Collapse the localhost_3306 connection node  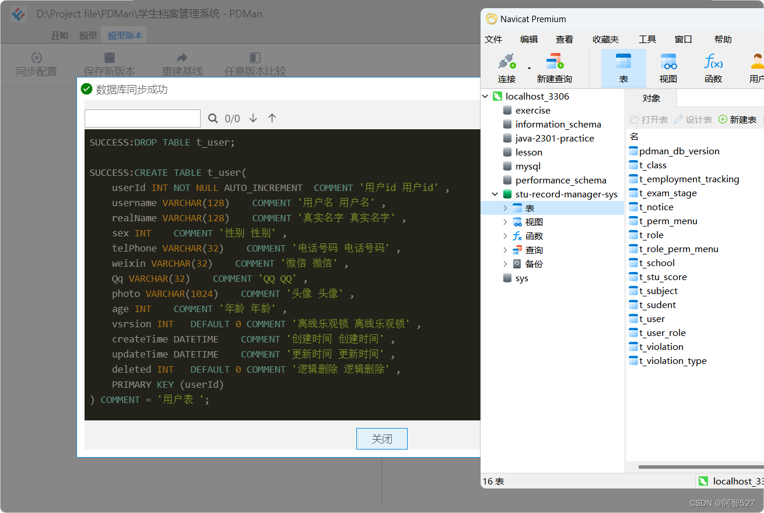[485, 96]
